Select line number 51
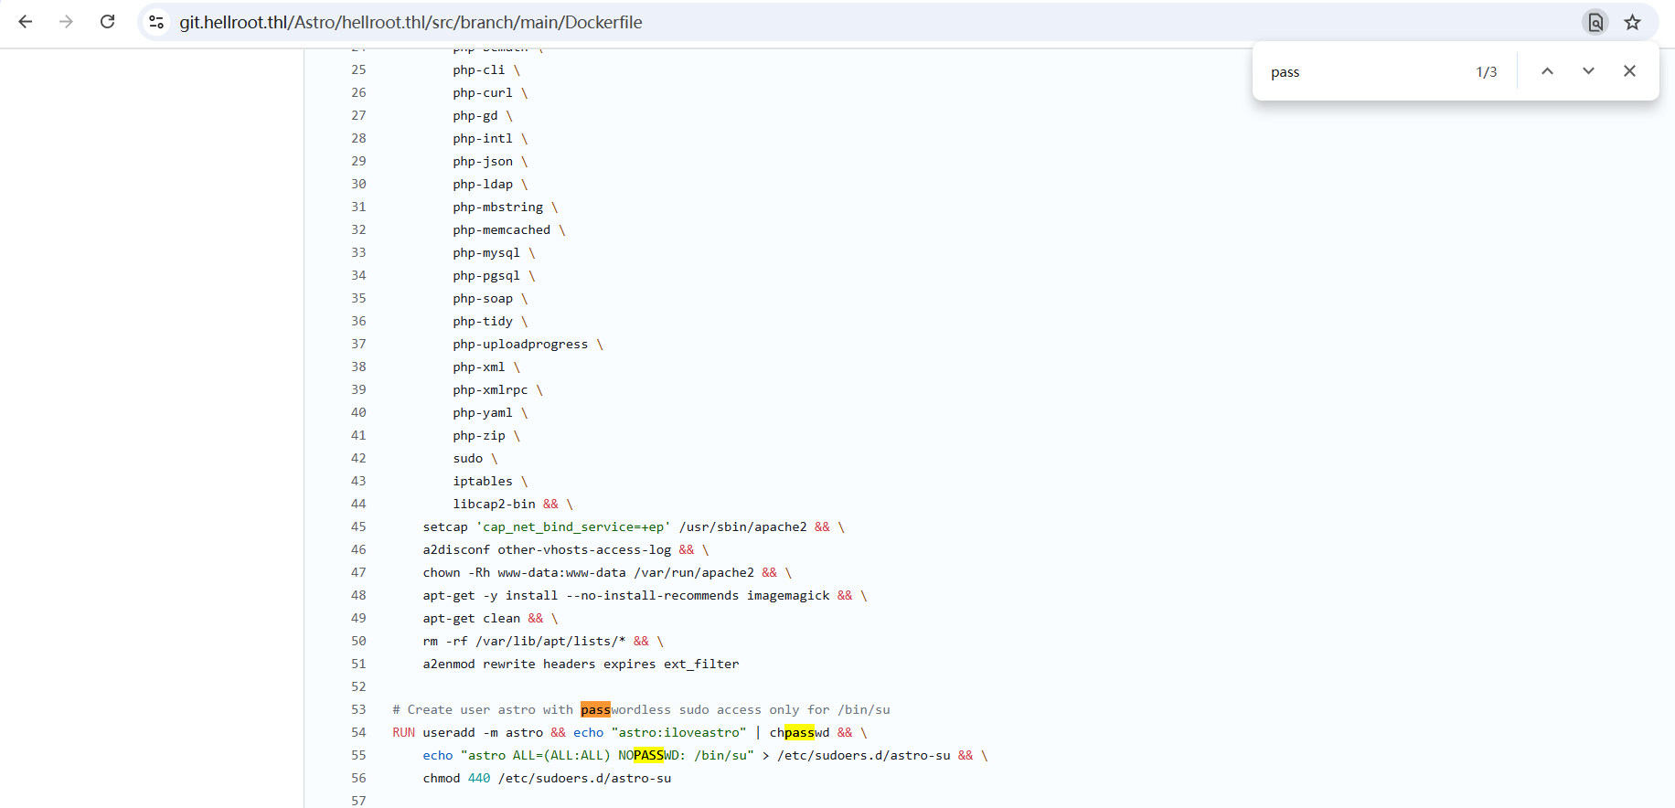The height and width of the screenshot is (808, 1675). 358,664
